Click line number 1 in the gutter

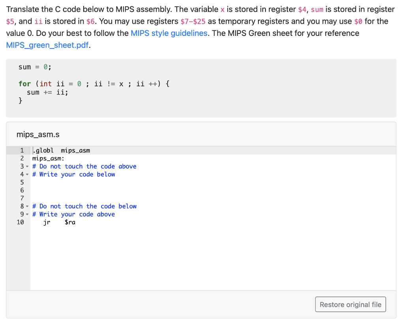click(22, 150)
